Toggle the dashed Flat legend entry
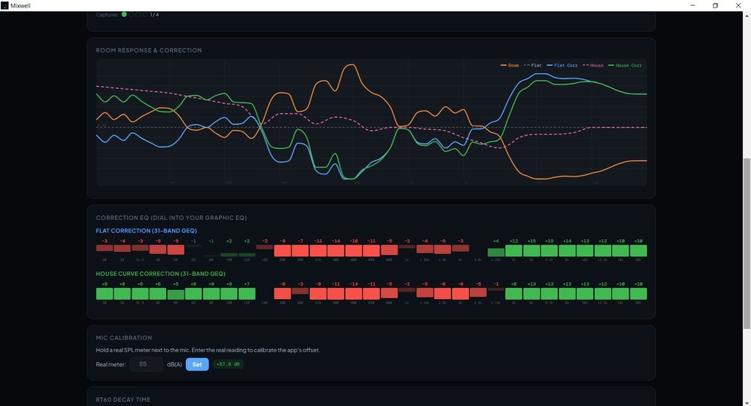The image size is (751, 406). point(533,65)
